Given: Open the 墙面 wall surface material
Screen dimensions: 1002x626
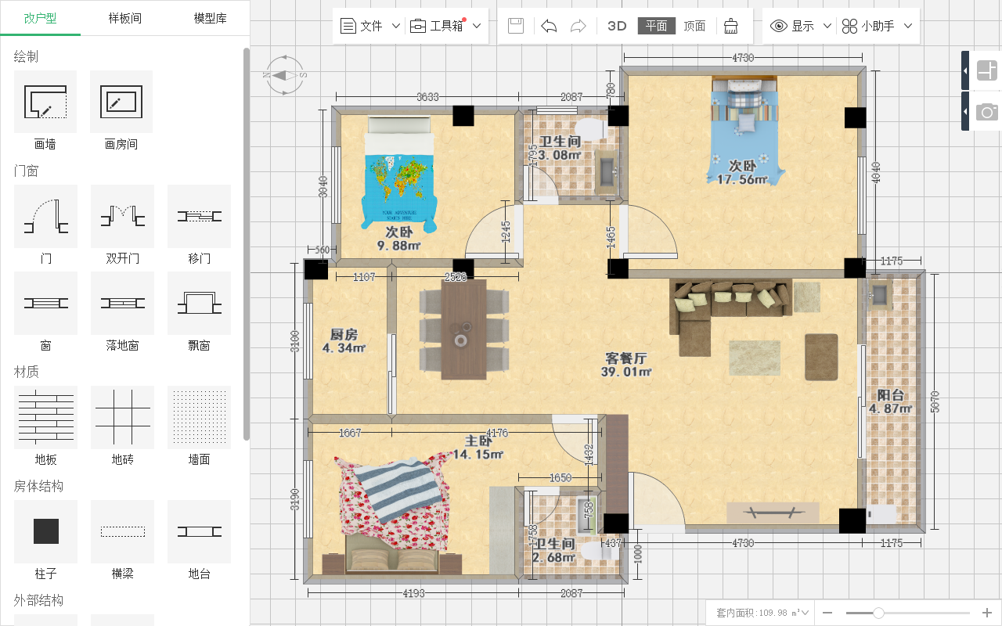Looking at the screenshot, I should pyautogui.click(x=199, y=417).
